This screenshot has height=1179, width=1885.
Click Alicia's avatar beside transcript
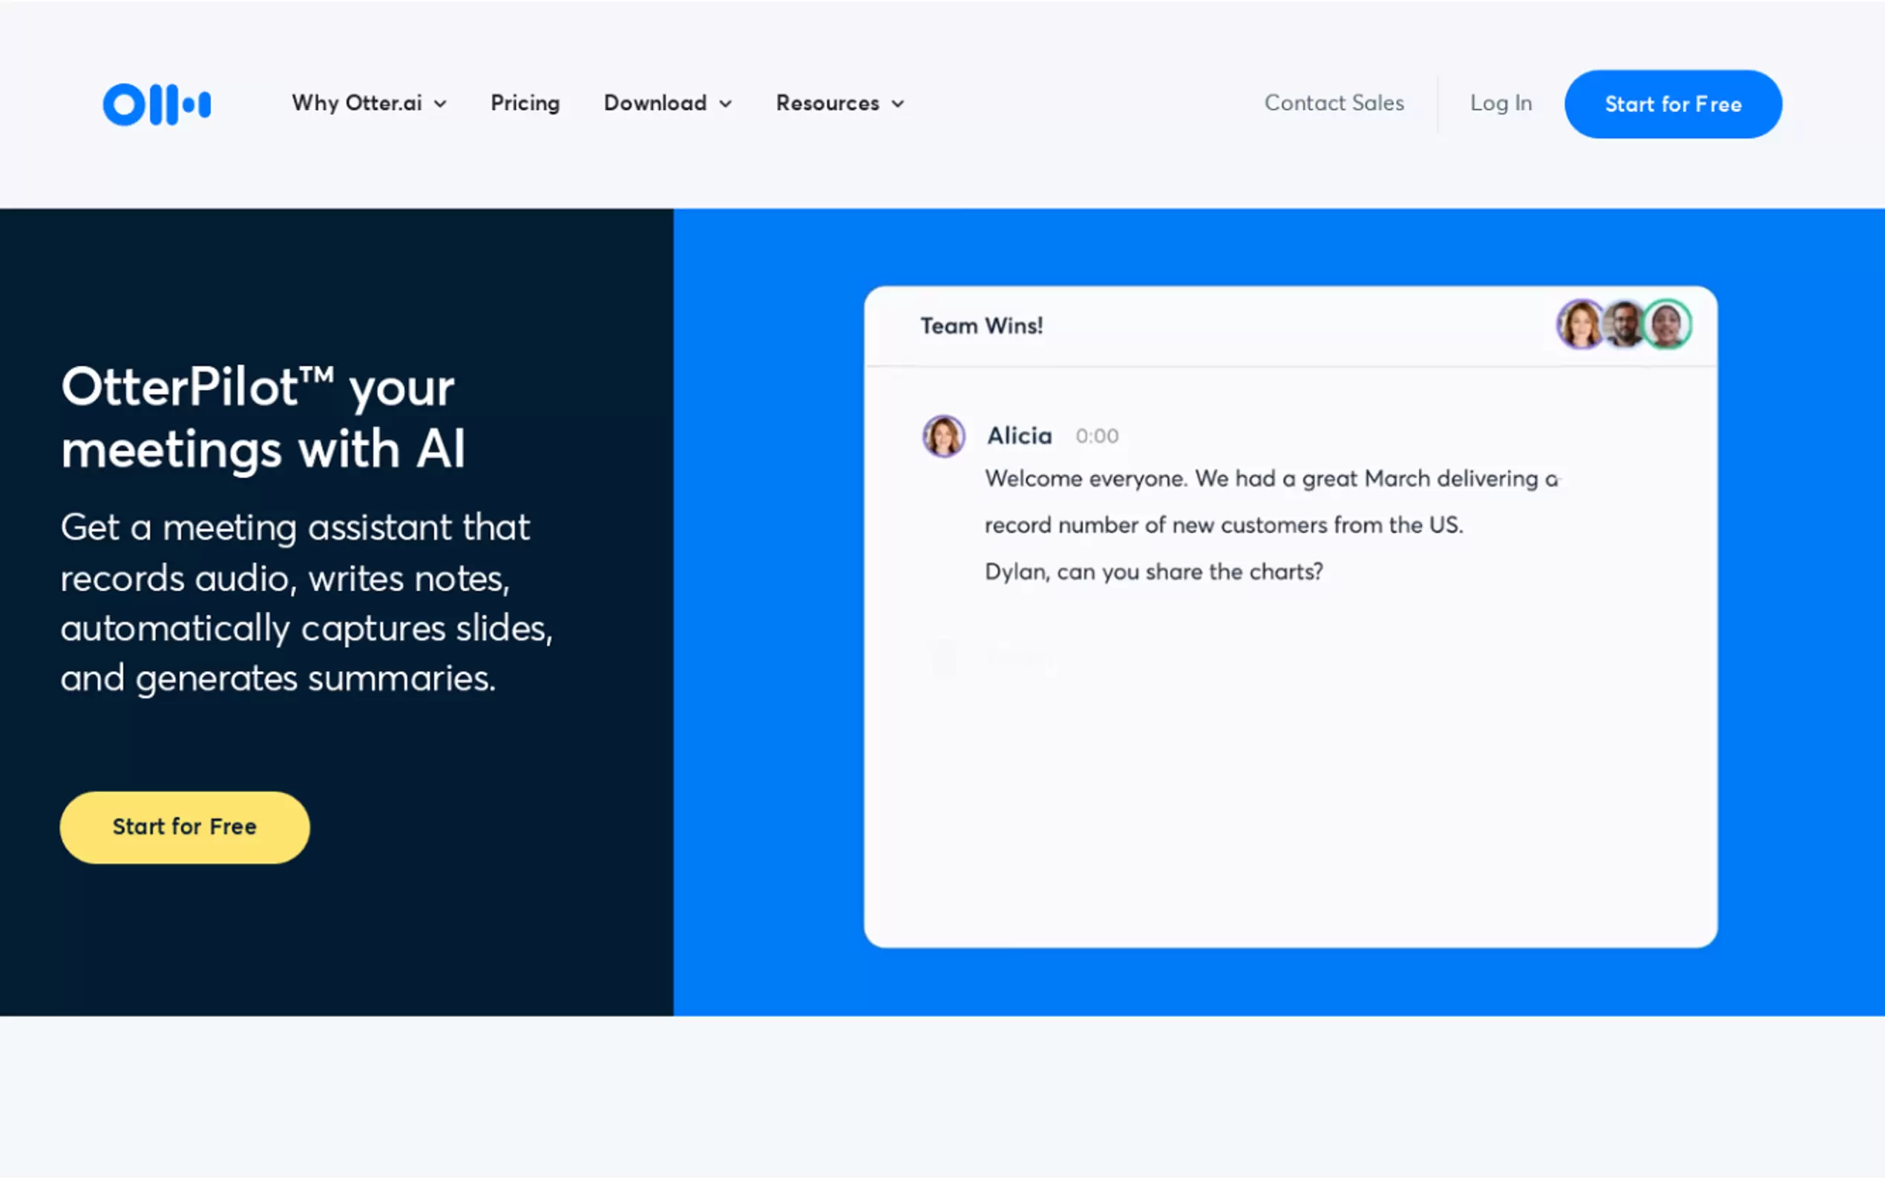(944, 436)
